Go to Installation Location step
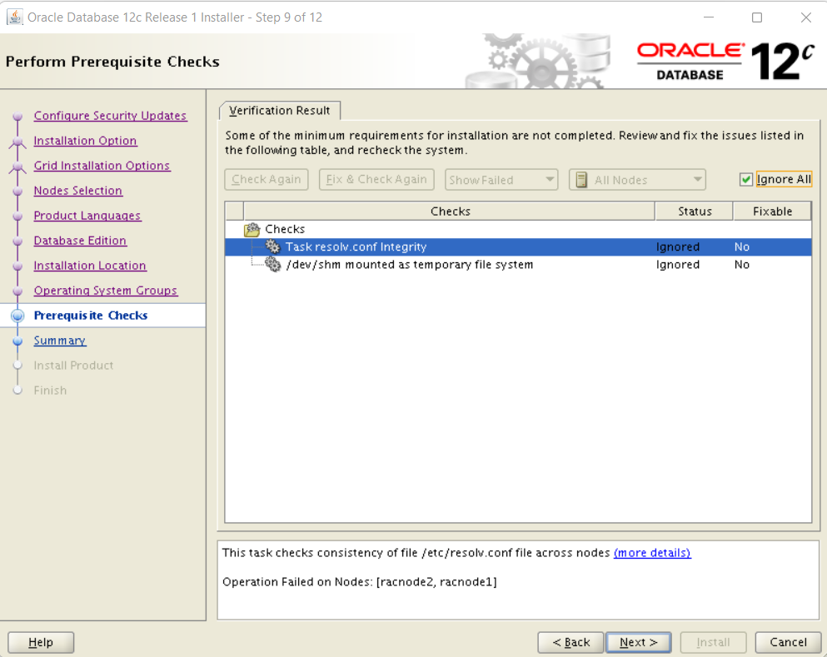827x657 pixels. (90, 266)
